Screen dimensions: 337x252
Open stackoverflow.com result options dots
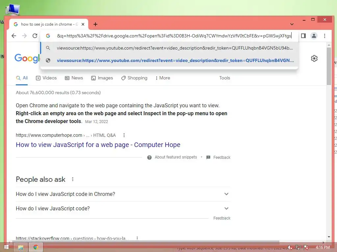click(x=137, y=238)
